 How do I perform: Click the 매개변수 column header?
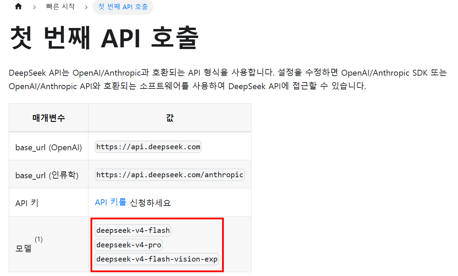click(49, 118)
